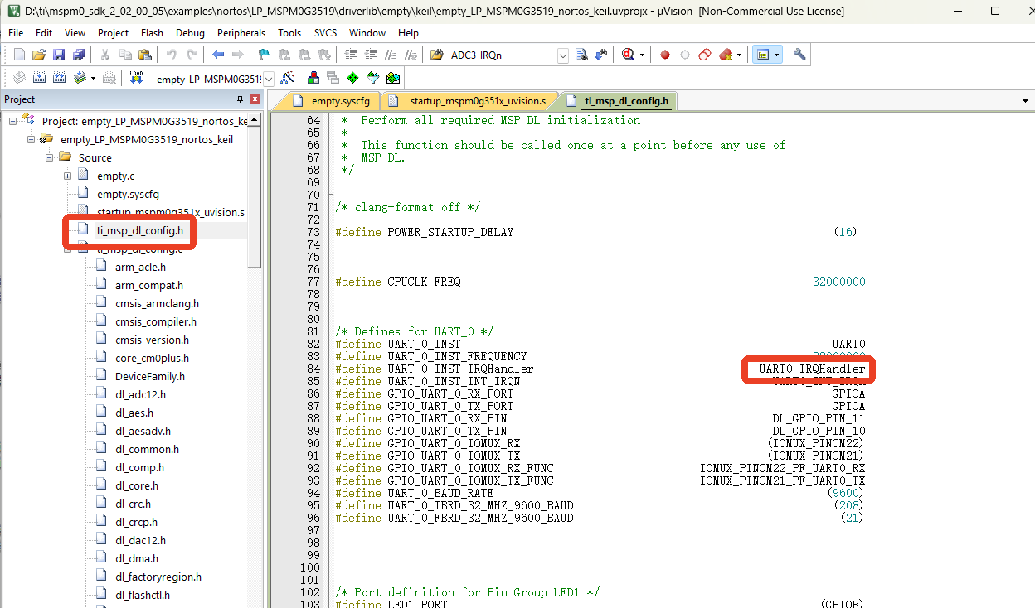The height and width of the screenshot is (608, 1035).
Task: Open Configuration wrench icon
Action: tap(799, 55)
